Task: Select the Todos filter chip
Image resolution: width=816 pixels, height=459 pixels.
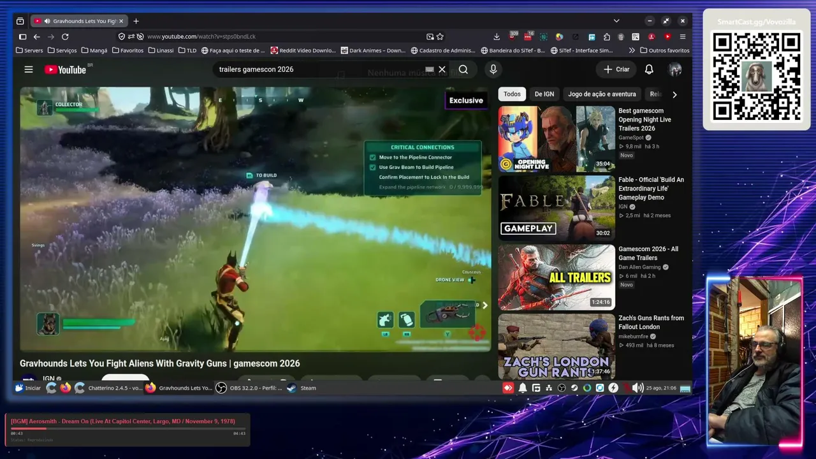Action: coord(512,94)
